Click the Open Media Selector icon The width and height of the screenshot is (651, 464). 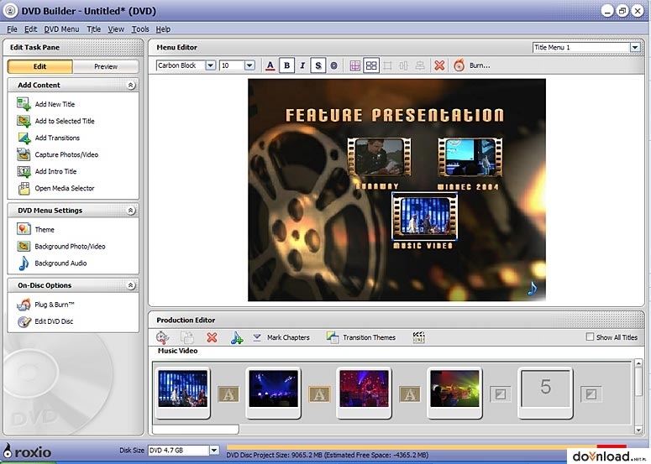pyautogui.click(x=24, y=188)
